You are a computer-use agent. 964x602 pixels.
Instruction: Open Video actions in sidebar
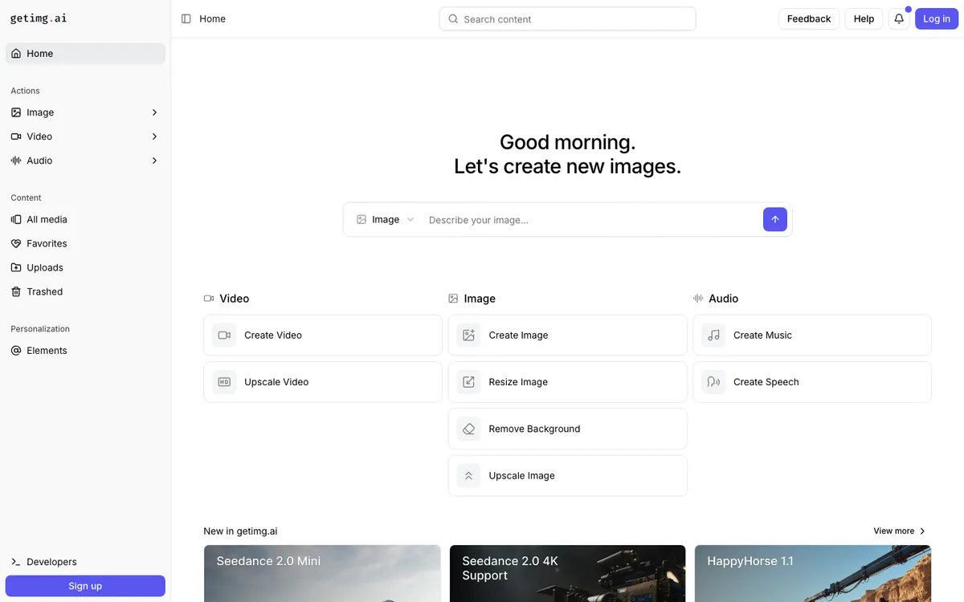click(85, 136)
